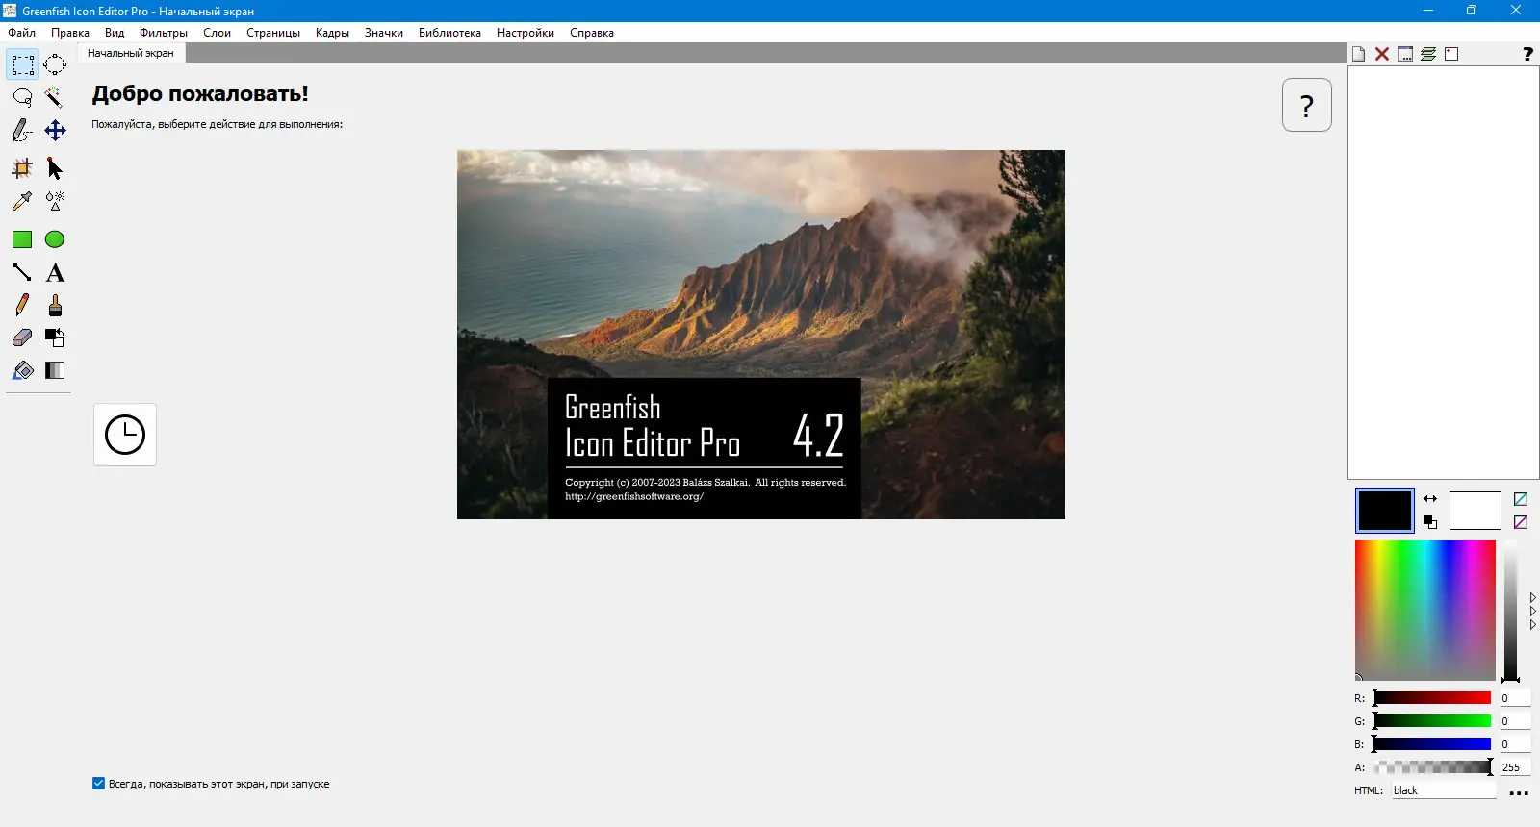Choose the crop tool
Viewport: 1540px width, 827px height.
coord(22,168)
